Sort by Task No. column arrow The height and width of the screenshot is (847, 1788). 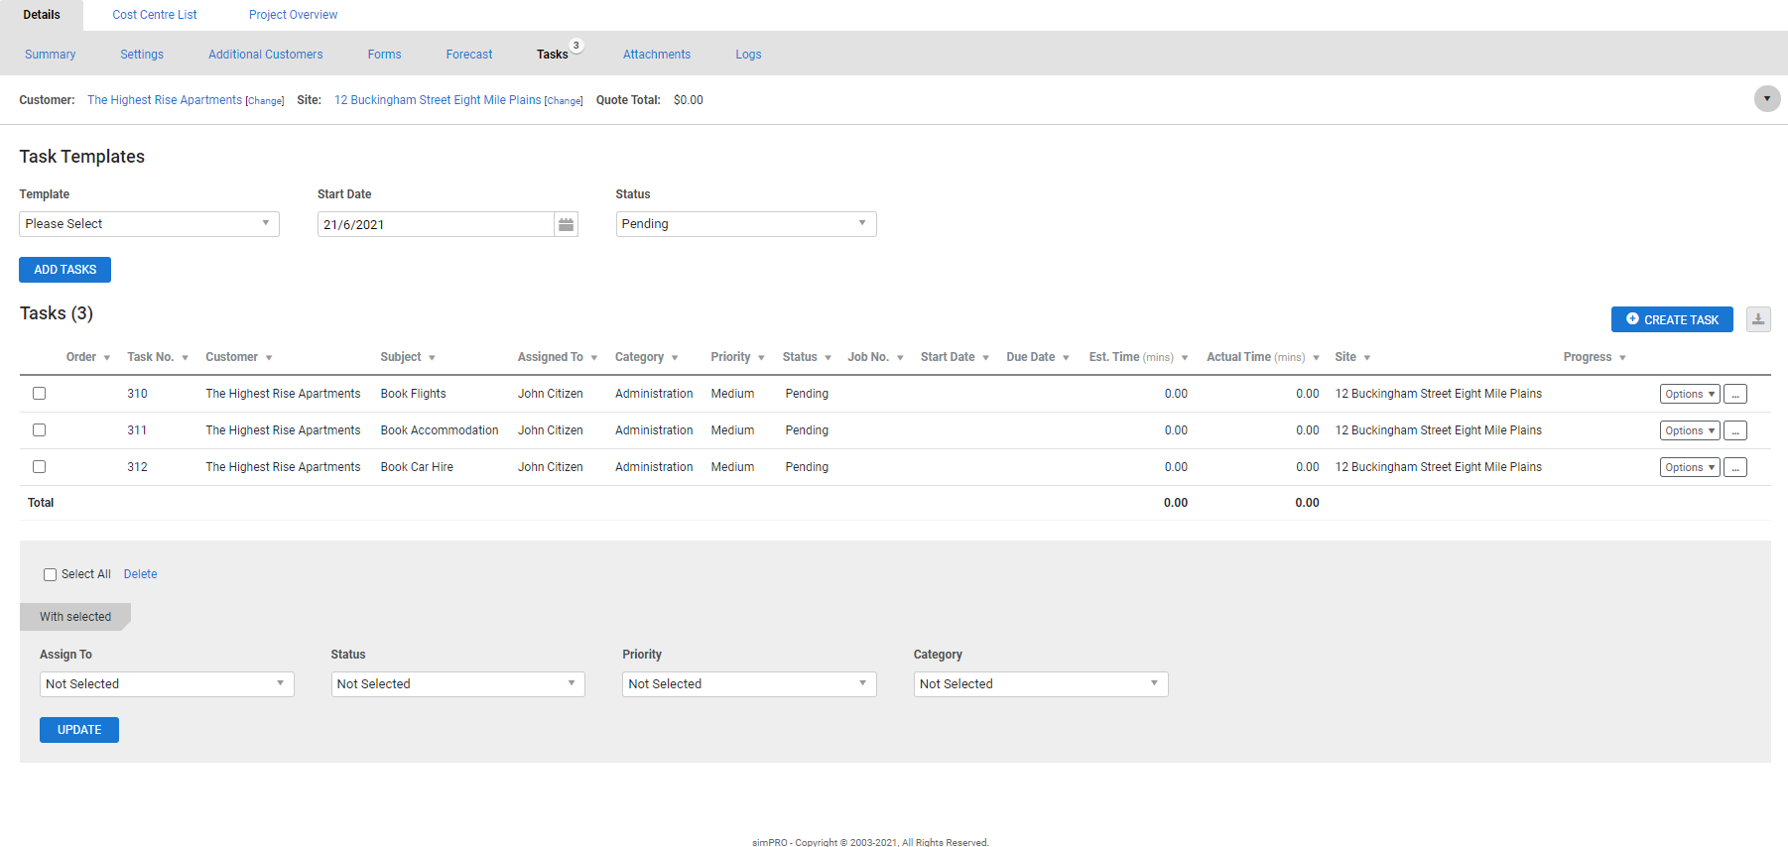pyautogui.click(x=185, y=358)
